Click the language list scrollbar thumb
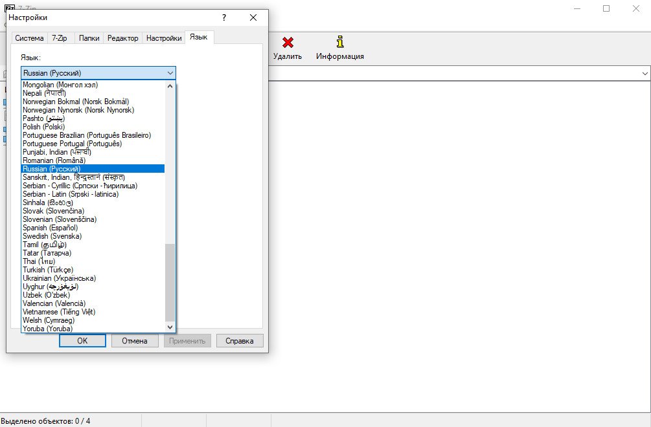 pos(170,282)
